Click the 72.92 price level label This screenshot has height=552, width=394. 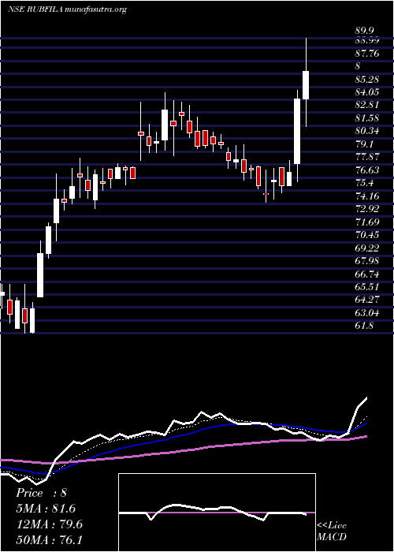point(367,209)
